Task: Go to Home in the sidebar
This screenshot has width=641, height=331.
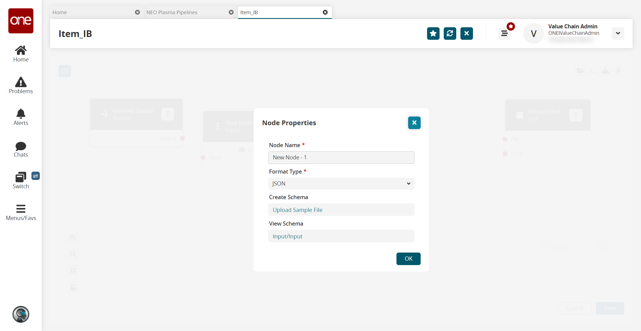Action: point(21,54)
